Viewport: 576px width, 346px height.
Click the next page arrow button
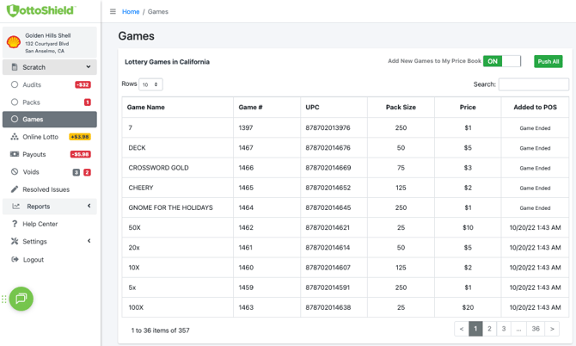[552, 329]
